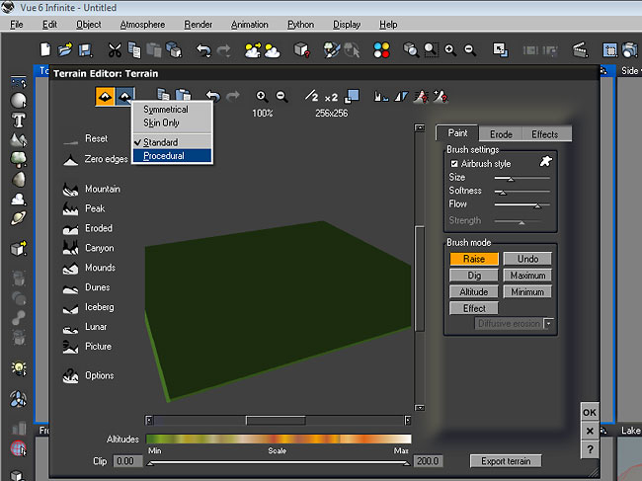Toggle the Airbrush style checkbox
The width and height of the screenshot is (642, 481).
coord(454,163)
